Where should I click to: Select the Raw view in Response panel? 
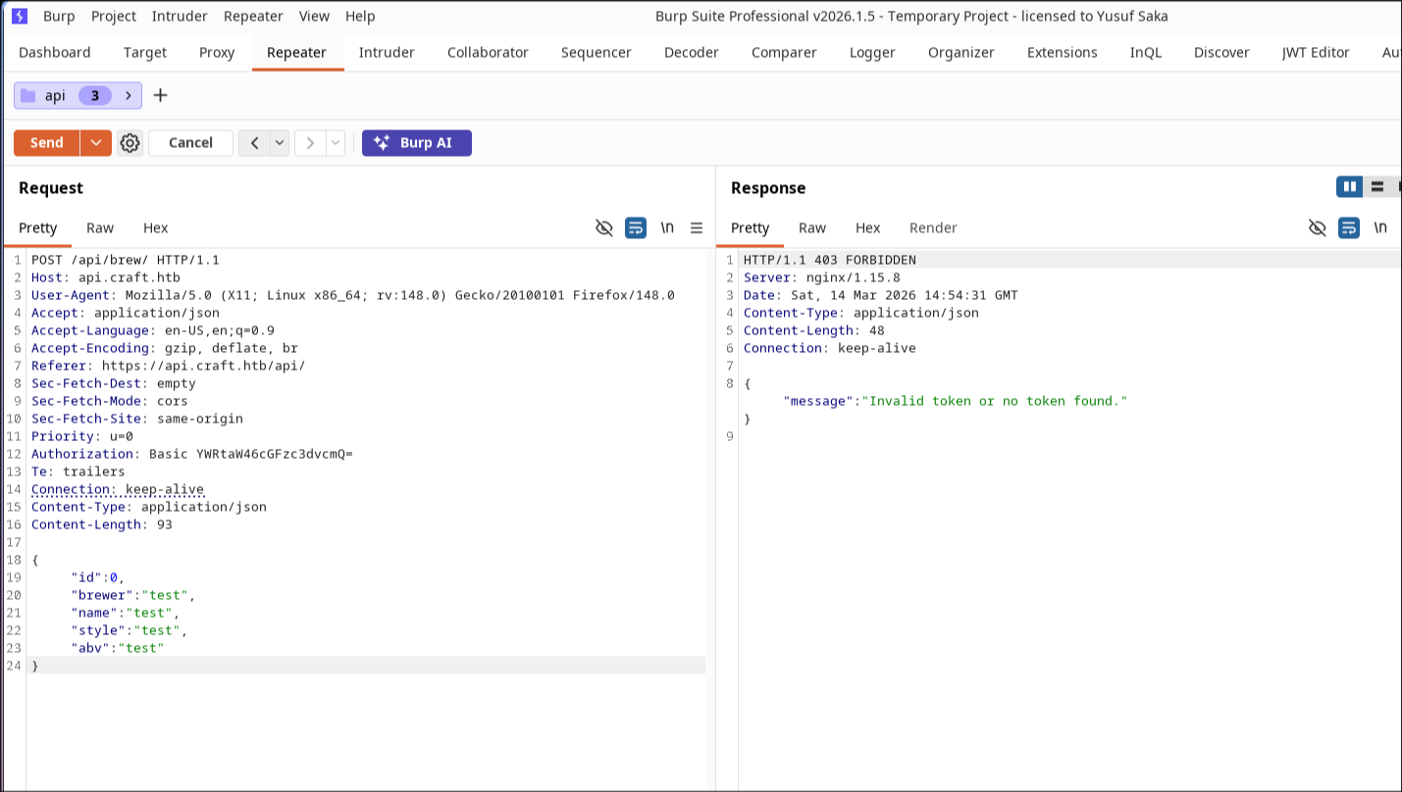coord(812,227)
